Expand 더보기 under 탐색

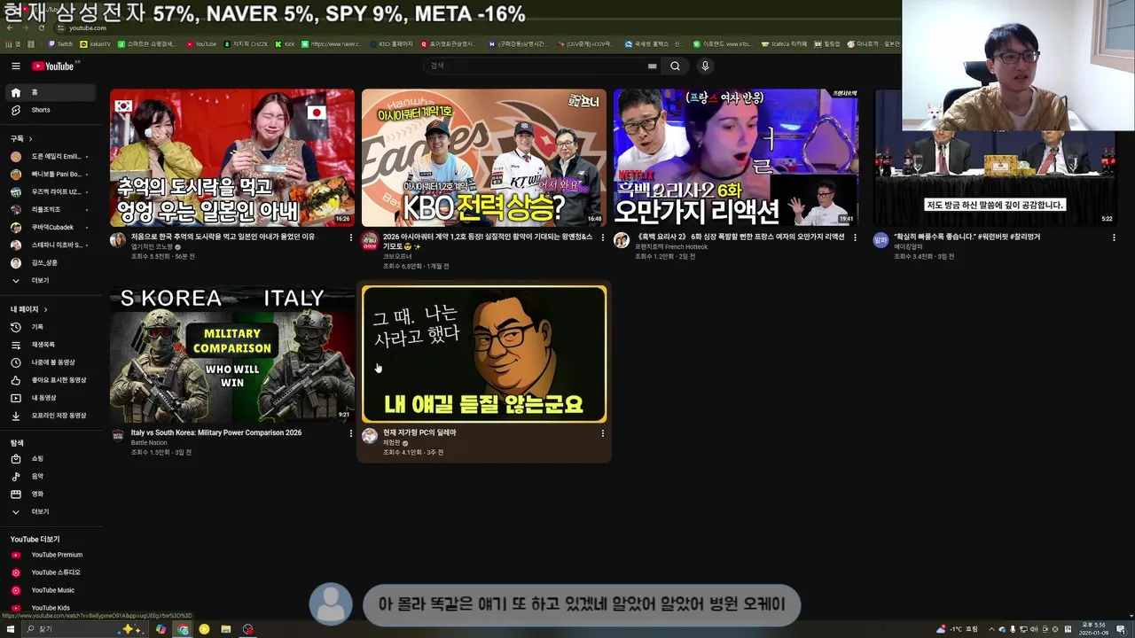pos(51,512)
